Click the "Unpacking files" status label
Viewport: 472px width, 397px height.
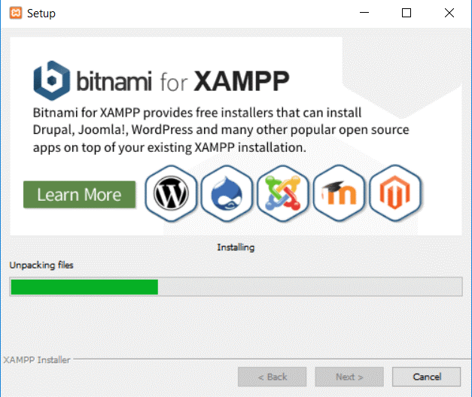[41, 265]
